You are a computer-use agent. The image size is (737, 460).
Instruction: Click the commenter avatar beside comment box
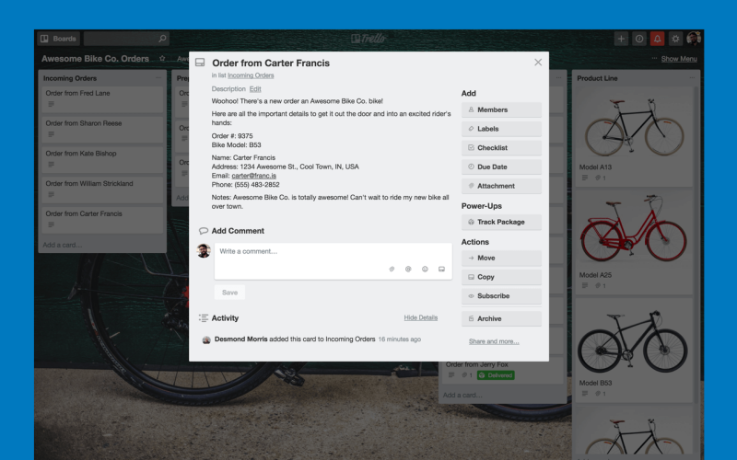pos(204,250)
